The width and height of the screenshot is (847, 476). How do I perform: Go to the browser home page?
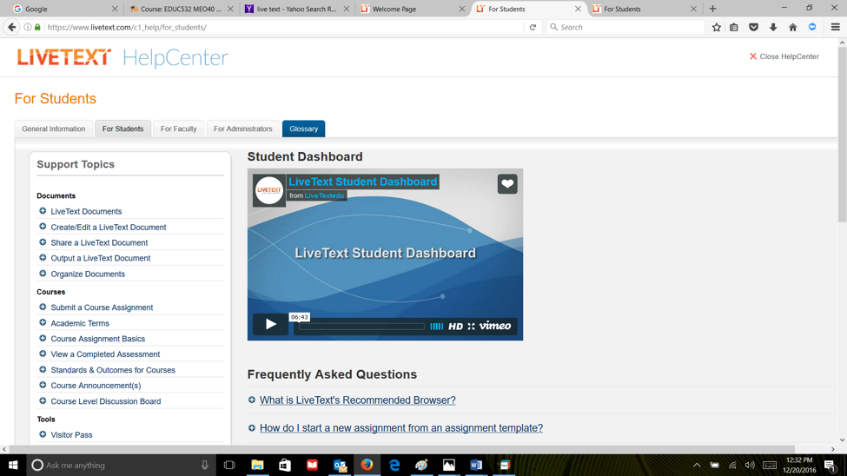point(792,27)
